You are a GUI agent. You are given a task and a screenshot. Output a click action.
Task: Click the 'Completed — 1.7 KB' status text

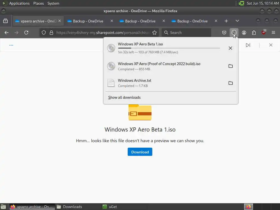pos(133,86)
